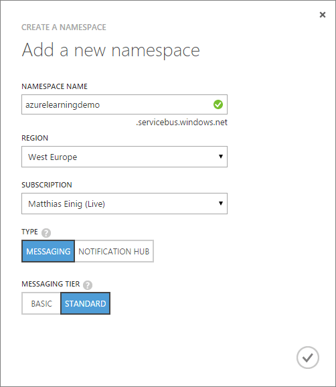Close the Create a Namespace dialog
This screenshot has height=387, width=336.
[x=323, y=15]
